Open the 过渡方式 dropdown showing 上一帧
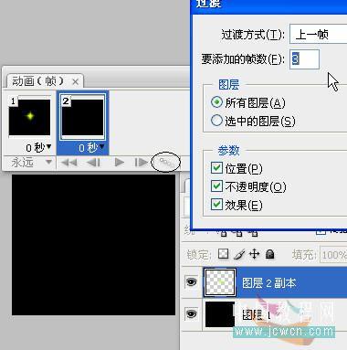This screenshot has width=347, height=350. coord(318,34)
